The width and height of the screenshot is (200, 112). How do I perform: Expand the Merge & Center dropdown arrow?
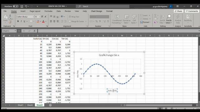(x=86, y=21)
